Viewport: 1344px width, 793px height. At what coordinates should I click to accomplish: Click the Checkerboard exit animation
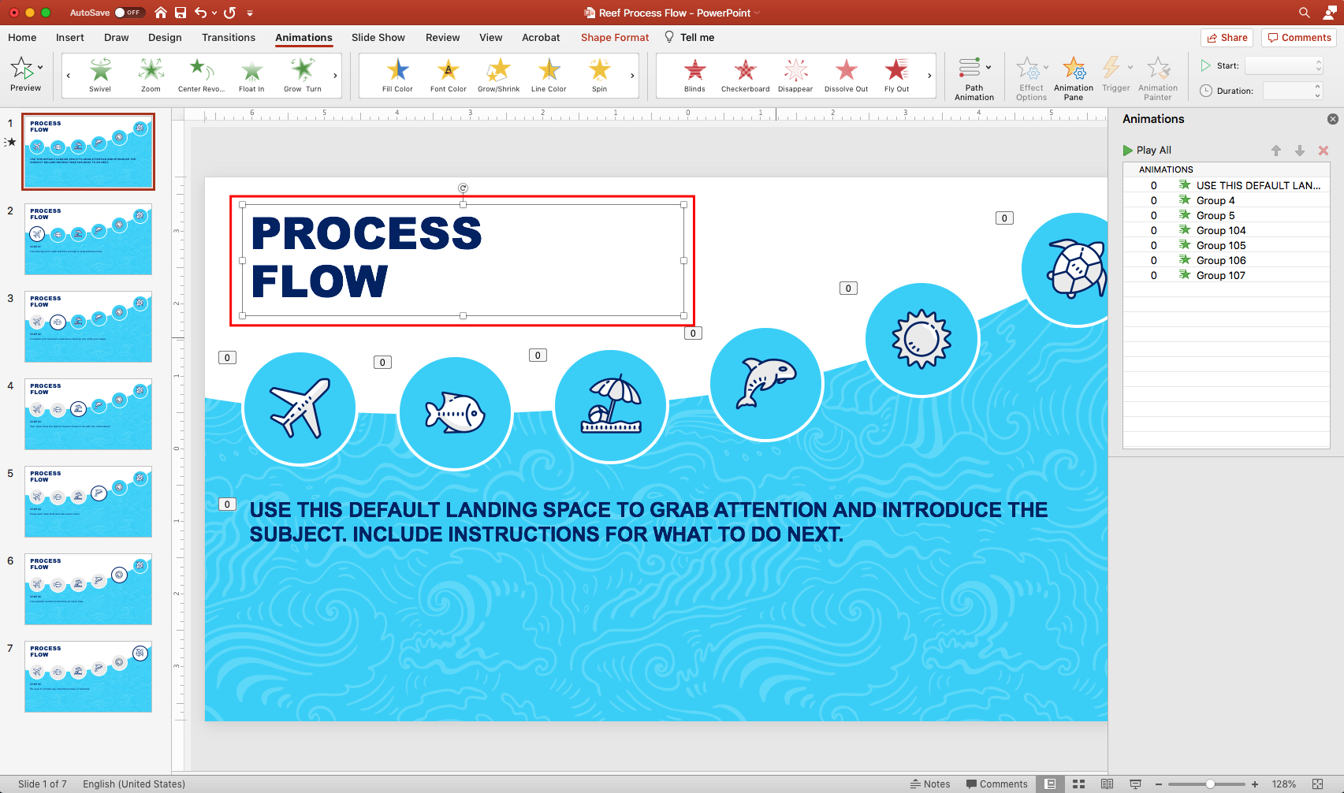pos(745,75)
